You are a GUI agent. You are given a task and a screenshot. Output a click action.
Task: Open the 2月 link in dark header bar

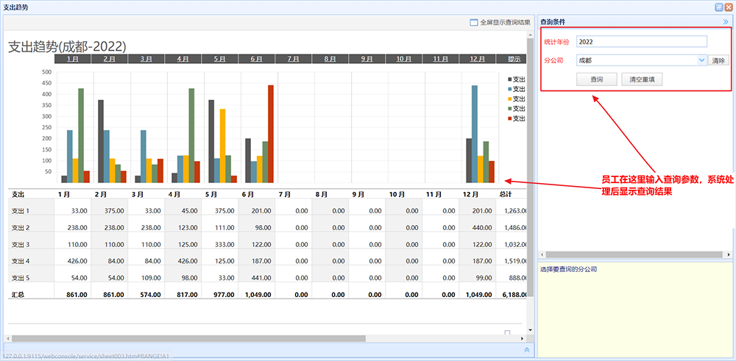109,59
